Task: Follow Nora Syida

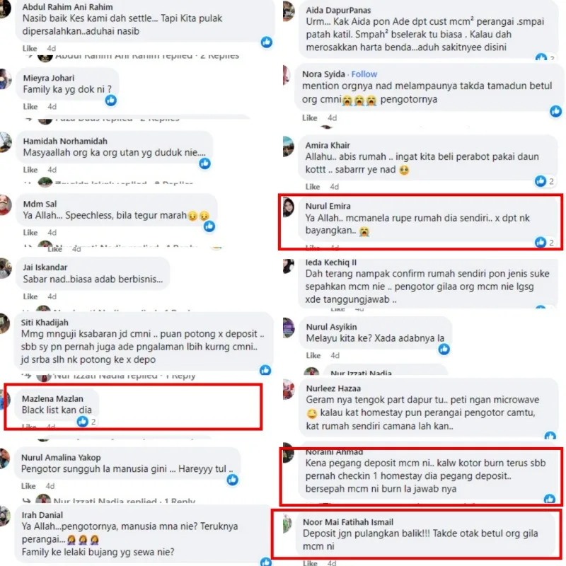Action: pyautogui.click(x=364, y=74)
